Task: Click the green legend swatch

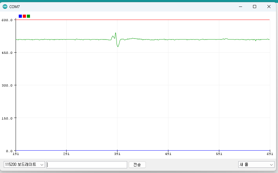Action: (x=28, y=16)
